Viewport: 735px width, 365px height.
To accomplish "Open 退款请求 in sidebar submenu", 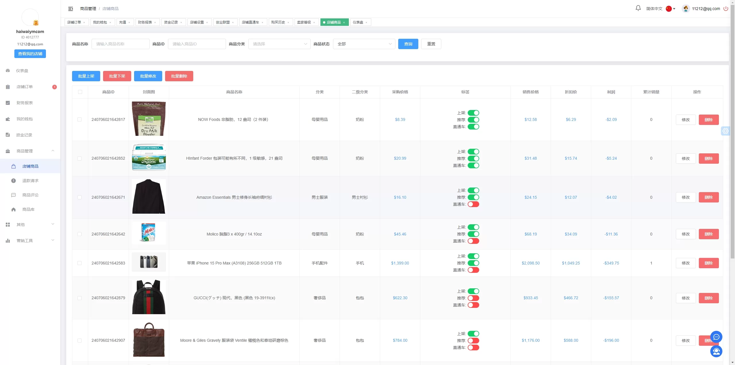I will (30, 181).
